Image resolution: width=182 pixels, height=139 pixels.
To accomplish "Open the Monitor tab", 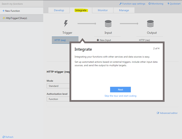I will tap(103, 10).
